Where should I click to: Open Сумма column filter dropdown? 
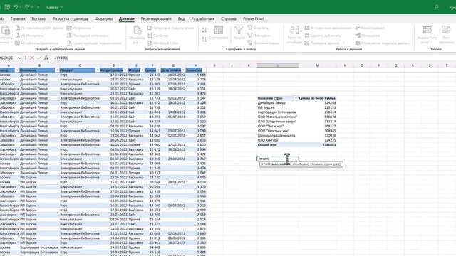pyautogui.click(x=158, y=70)
